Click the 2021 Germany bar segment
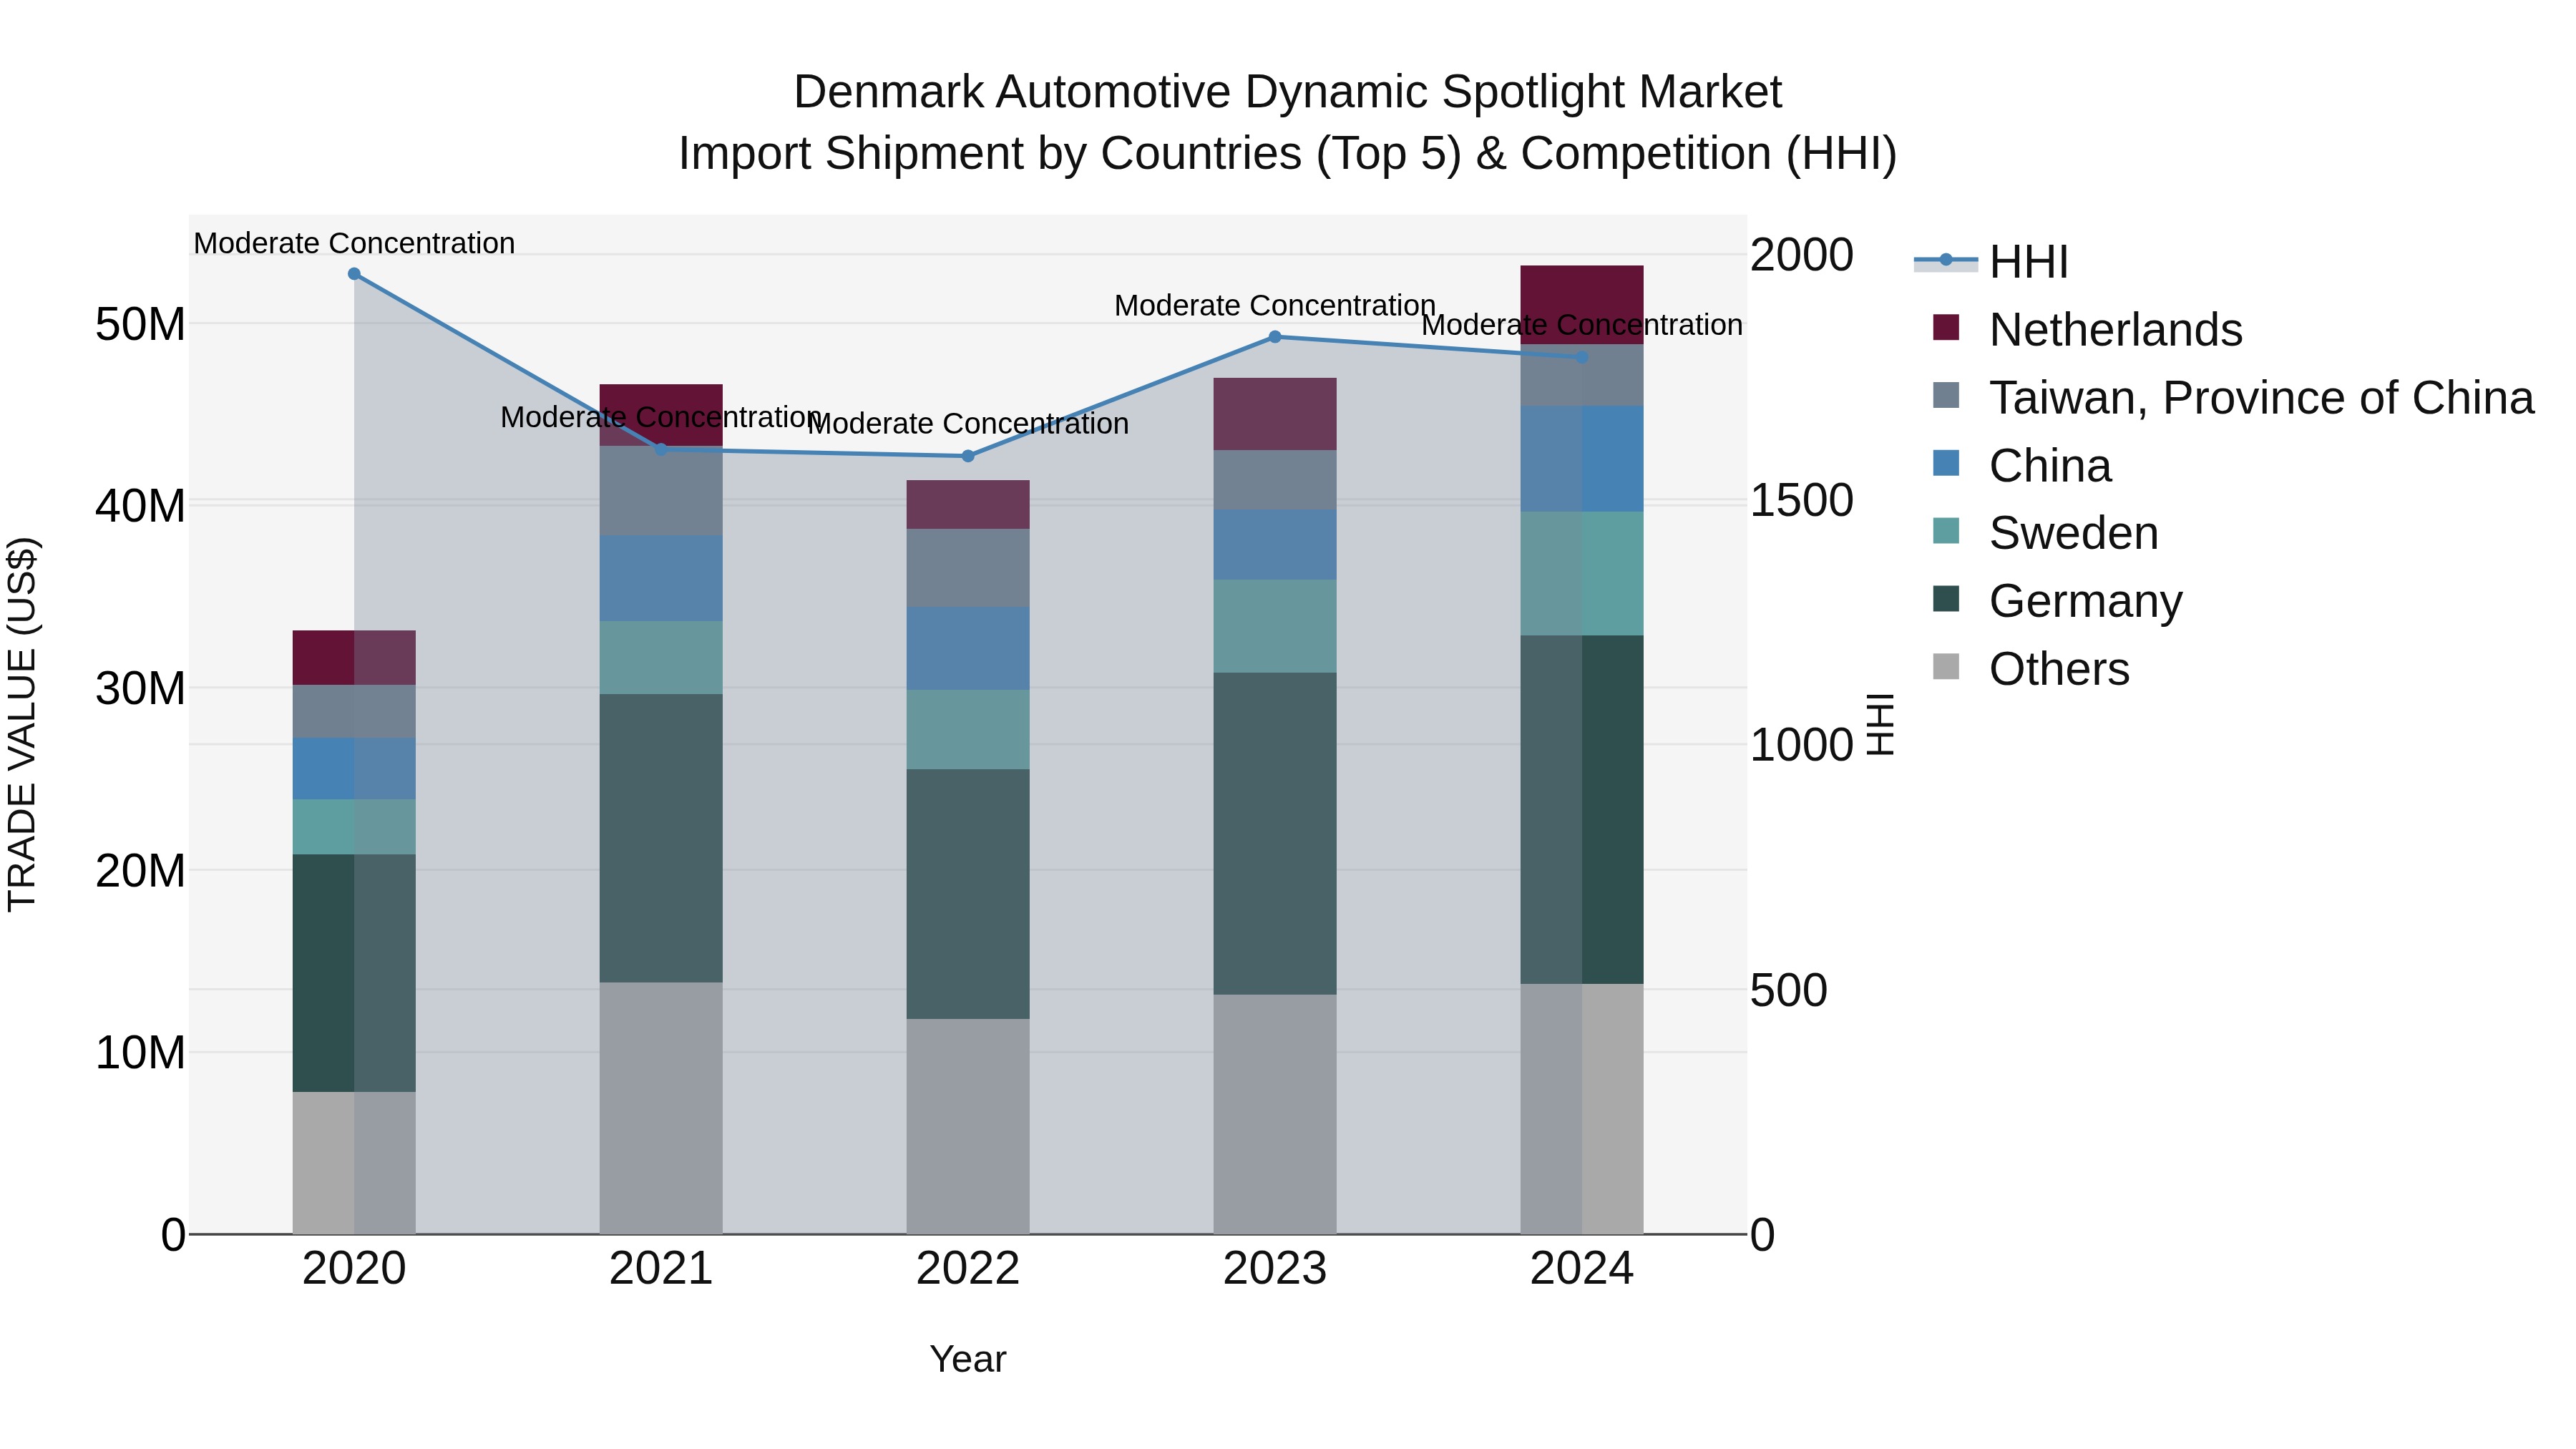This screenshot has width=2576, height=1449. pyautogui.click(x=661, y=838)
